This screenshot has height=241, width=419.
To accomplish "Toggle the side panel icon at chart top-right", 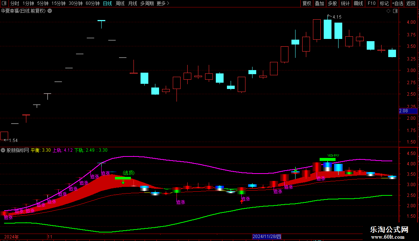I will tap(395, 11).
